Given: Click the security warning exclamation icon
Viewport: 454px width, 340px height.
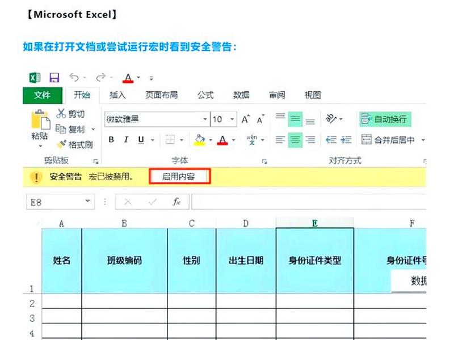Looking at the screenshot, I should point(36,177).
